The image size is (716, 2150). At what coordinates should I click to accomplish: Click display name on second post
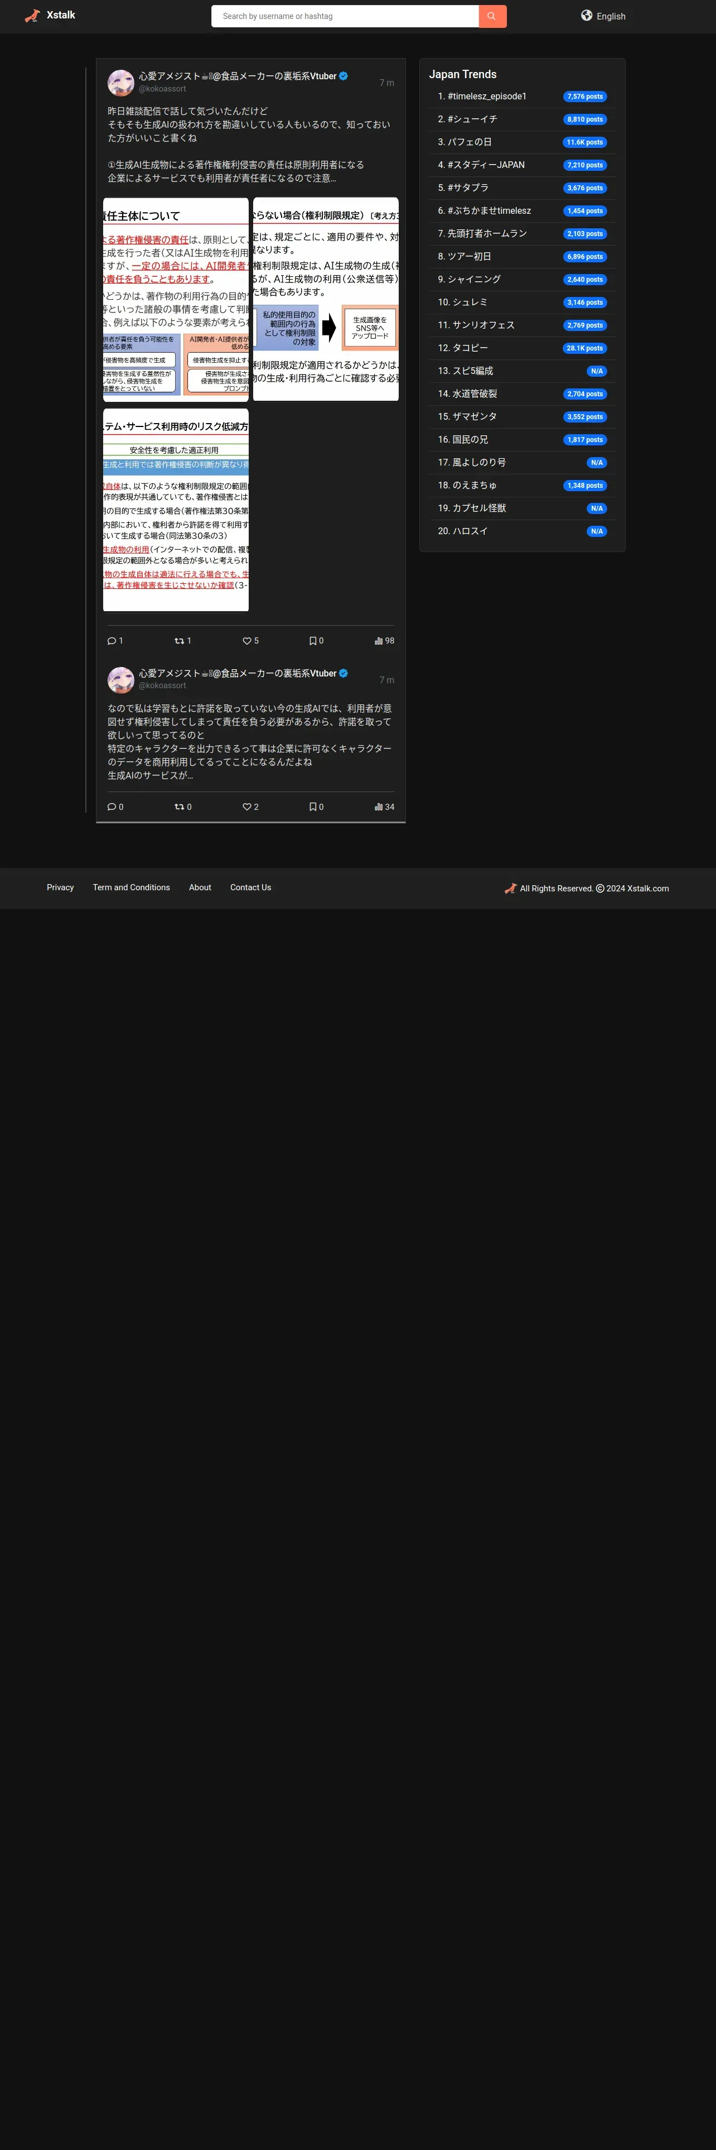(238, 674)
